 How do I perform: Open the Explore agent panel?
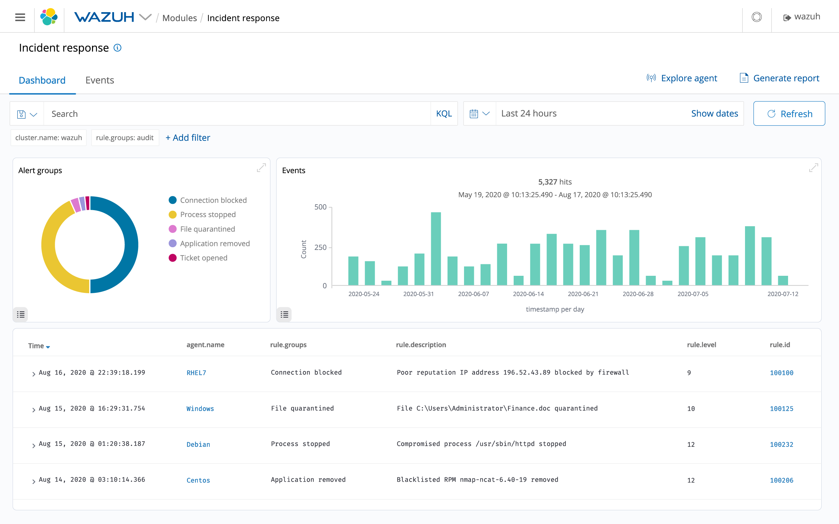pyautogui.click(x=682, y=78)
